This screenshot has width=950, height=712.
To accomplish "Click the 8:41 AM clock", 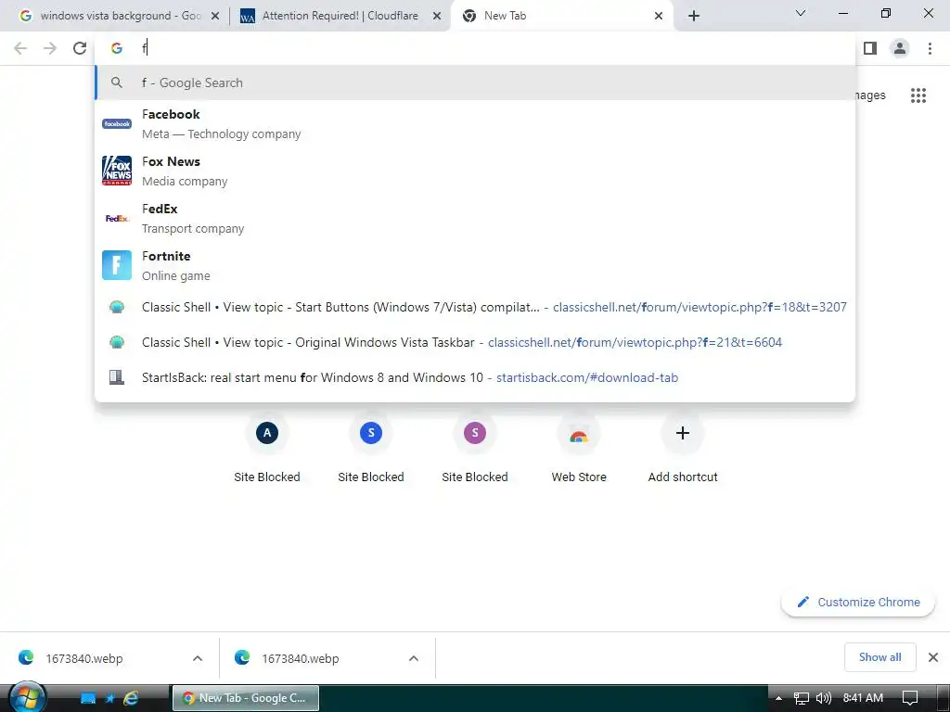I will (863, 698).
